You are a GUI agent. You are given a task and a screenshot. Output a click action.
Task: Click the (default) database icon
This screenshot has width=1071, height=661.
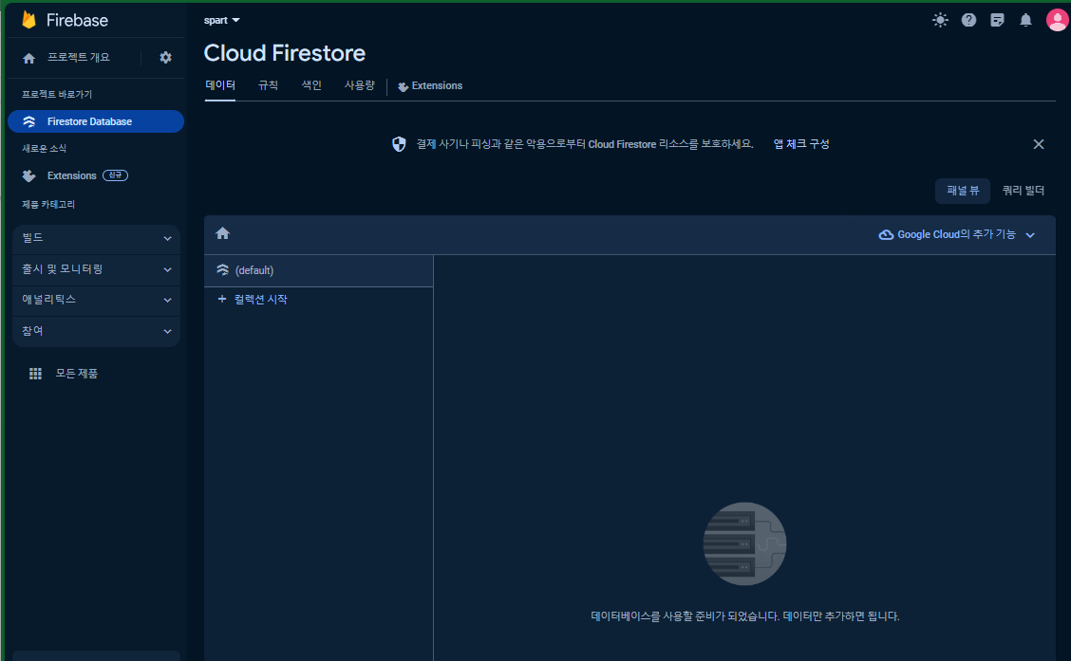pos(223,270)
